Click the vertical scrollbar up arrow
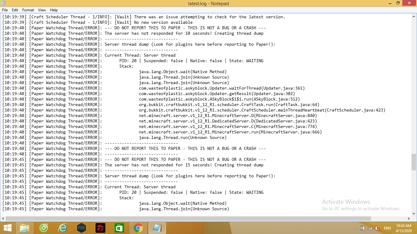The image size is (417, 234). point(414,16)
